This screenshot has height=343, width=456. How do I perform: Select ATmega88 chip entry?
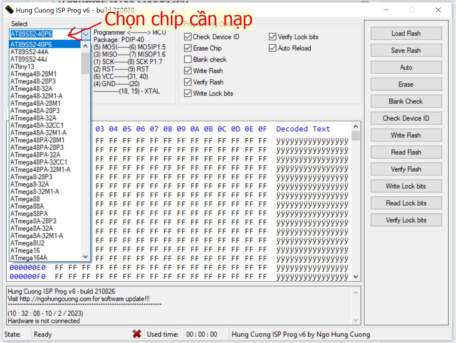(x=45, y=199)
